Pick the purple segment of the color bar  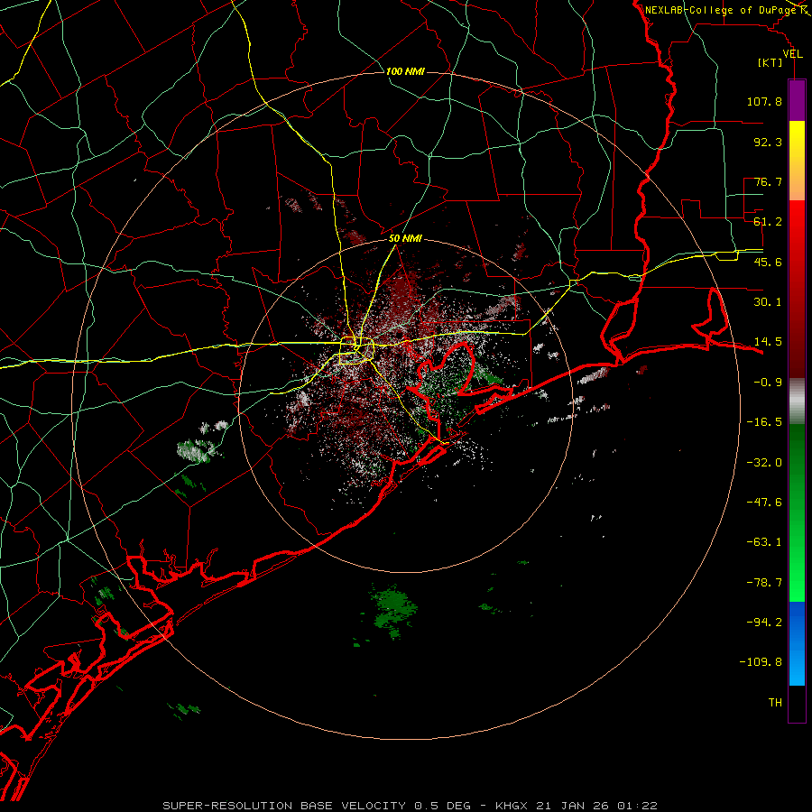(797, 100)
